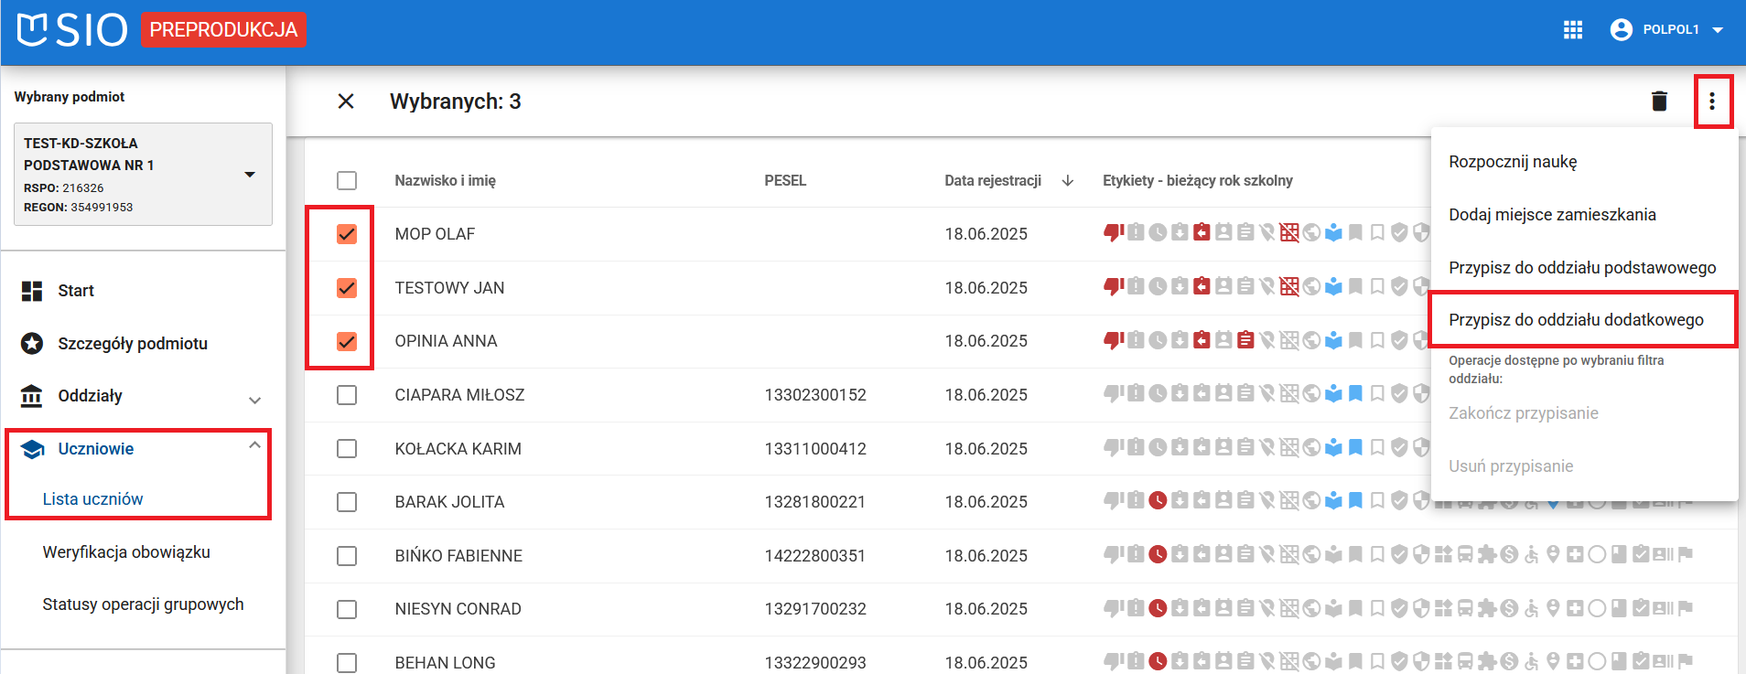
Task: Click the SIO logo
Action: tap(73, 30)
